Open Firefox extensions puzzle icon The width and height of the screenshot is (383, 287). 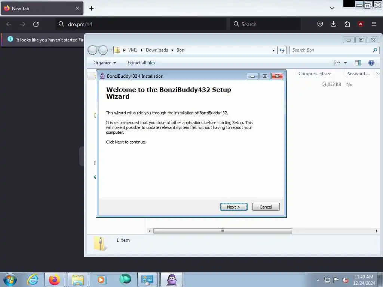(347, 24)
